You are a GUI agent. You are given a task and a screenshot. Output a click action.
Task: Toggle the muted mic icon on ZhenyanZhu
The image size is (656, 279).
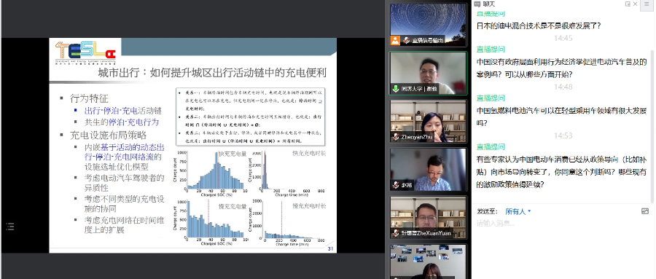[x=395, y=137]
